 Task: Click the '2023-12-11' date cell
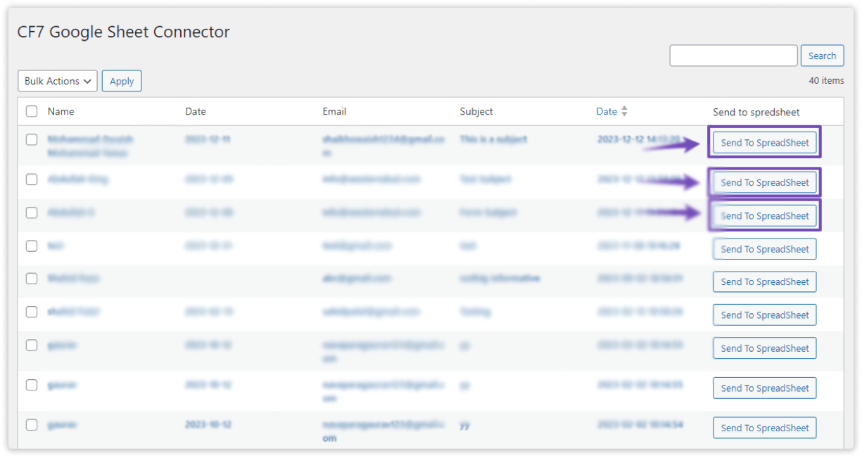(x=208, y=139)
